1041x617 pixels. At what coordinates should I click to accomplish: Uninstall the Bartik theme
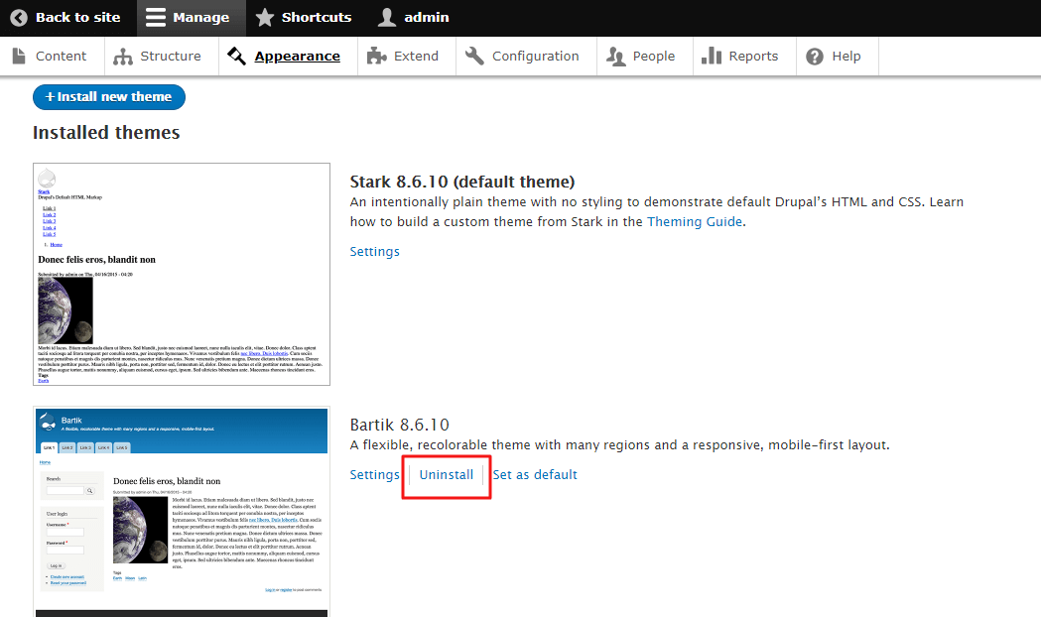[447, 474]
